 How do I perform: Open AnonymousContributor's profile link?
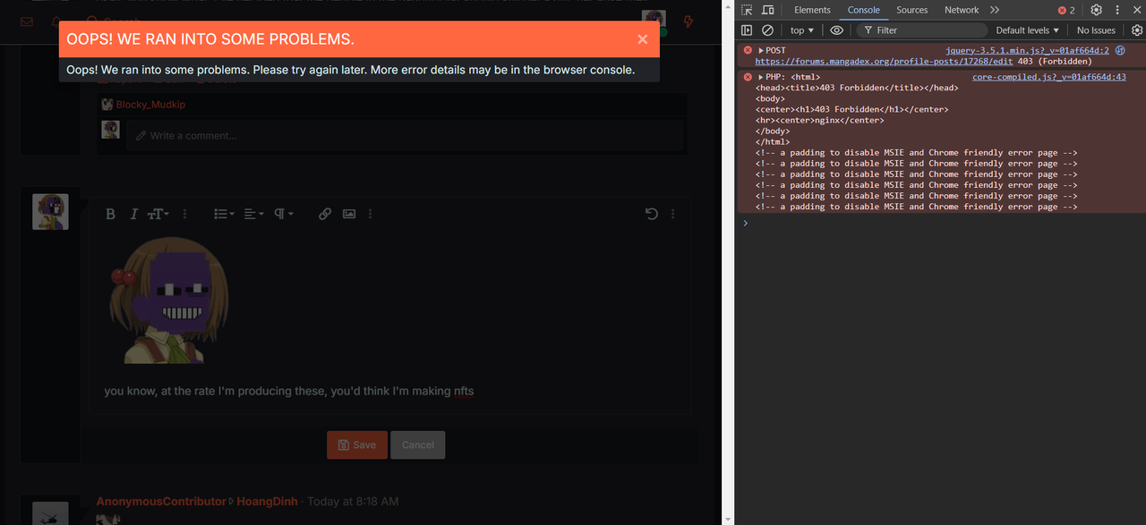click(161, 502)
